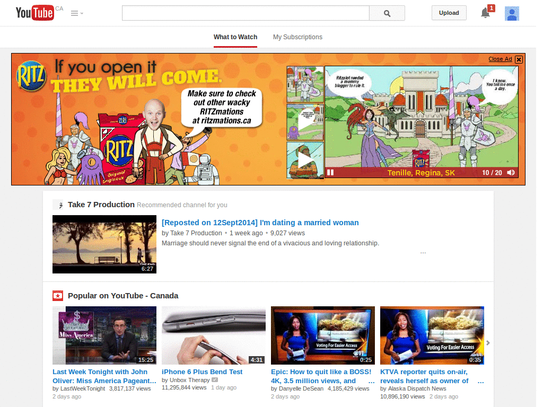Open the 0:35 KTVA reporter thumbnail
The height and width of the screenshot is (407, 543).
click(432, 335)
